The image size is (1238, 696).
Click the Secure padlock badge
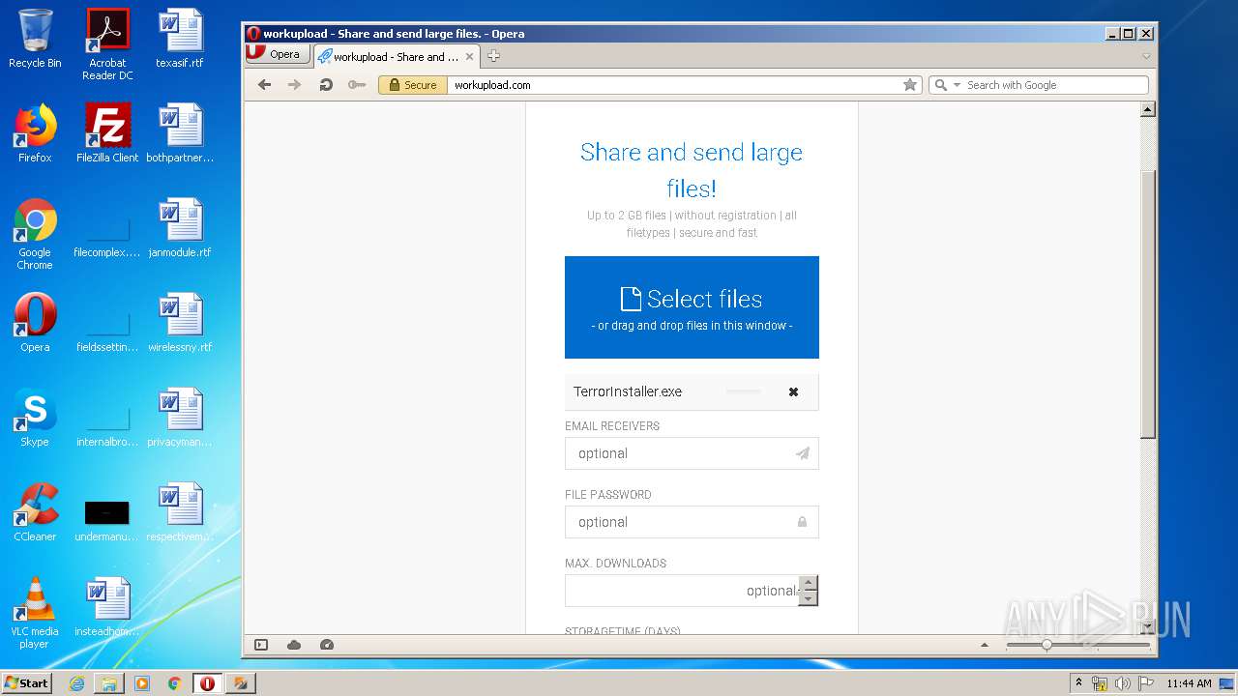tap(413, 85)
